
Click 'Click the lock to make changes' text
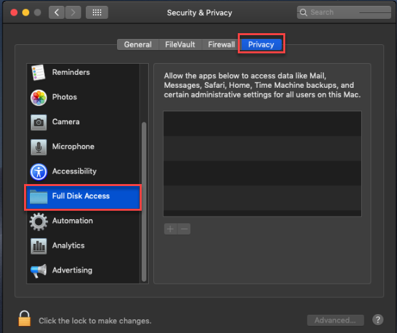click(x=95, y=321)
